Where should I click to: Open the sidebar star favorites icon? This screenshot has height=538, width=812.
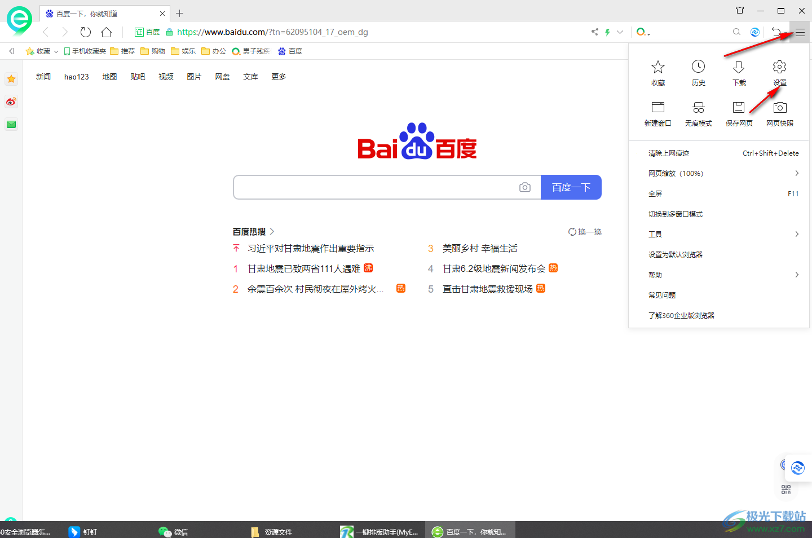pyautogui.click(x=11, y=80)
